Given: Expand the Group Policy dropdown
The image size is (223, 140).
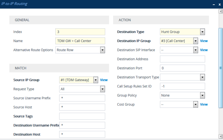Looking at the screenshot, I should coord(202,95).
